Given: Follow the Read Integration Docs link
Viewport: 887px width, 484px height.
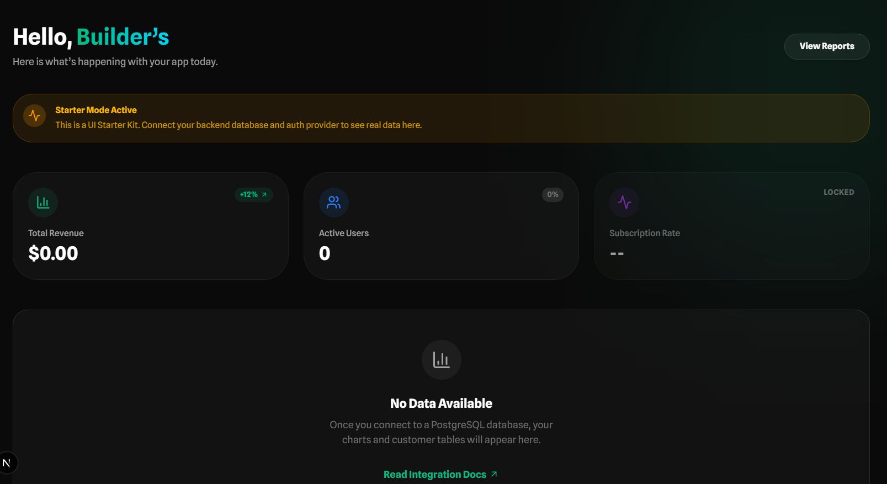Looking at the screenshot, I should tap(434, 475).
